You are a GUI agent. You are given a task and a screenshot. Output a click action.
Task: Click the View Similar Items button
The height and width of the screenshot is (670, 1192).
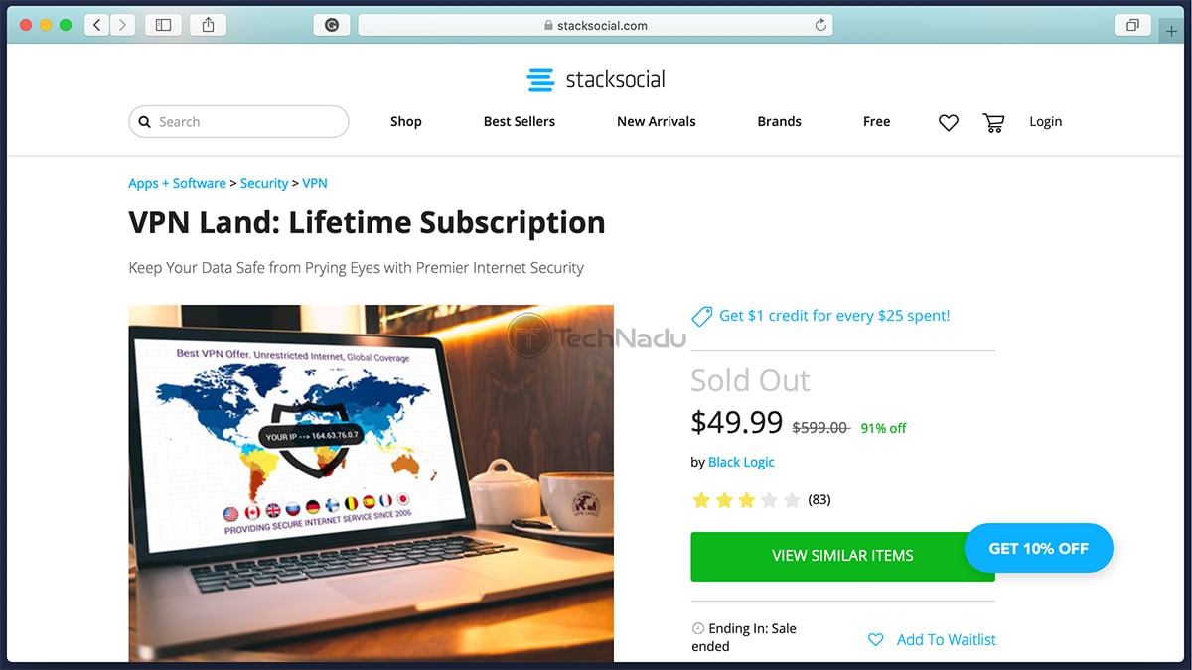(x=842, y=556)
